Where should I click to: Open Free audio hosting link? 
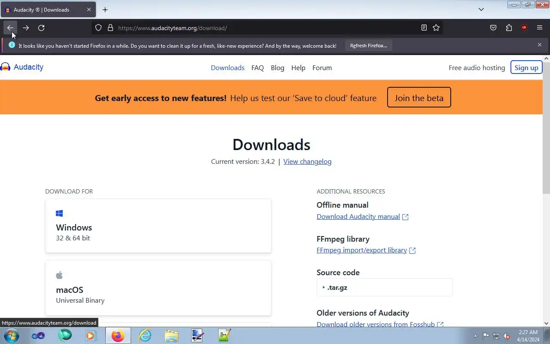[x=477, y=68]
